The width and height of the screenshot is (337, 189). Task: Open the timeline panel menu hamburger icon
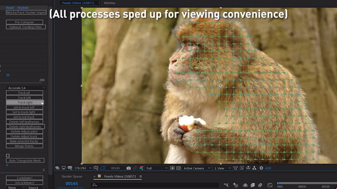141,176
